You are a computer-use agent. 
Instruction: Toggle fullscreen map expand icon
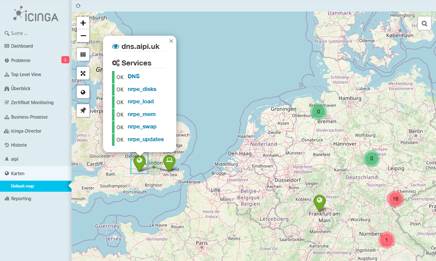(x=83, y=73)
